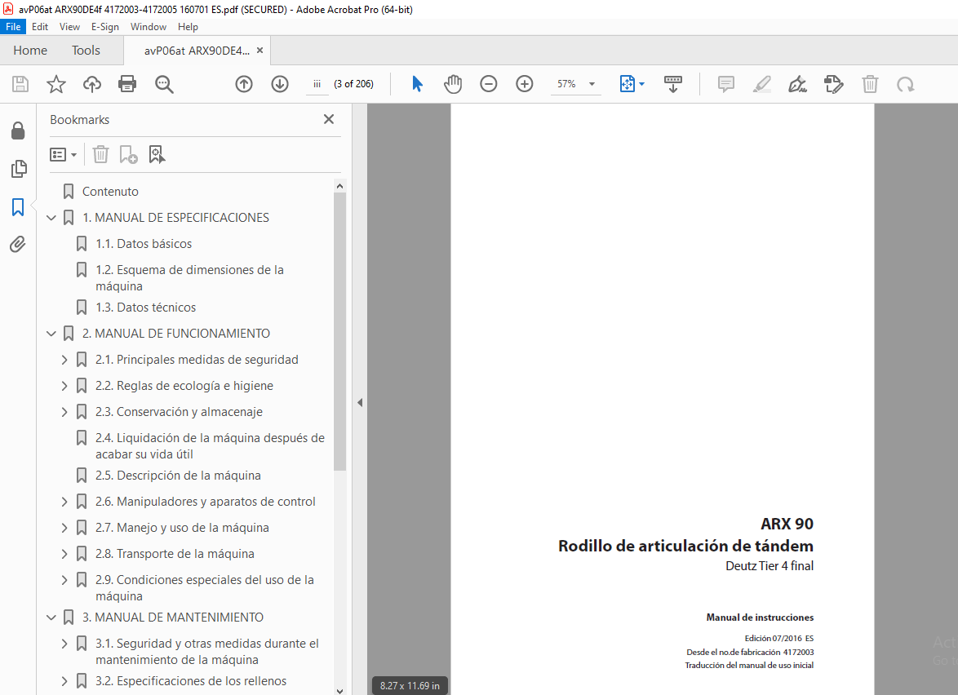Open Sign document tool
The width and height of the screenshot is (958, 695).
pyautogui.click(x=797, y=84)
